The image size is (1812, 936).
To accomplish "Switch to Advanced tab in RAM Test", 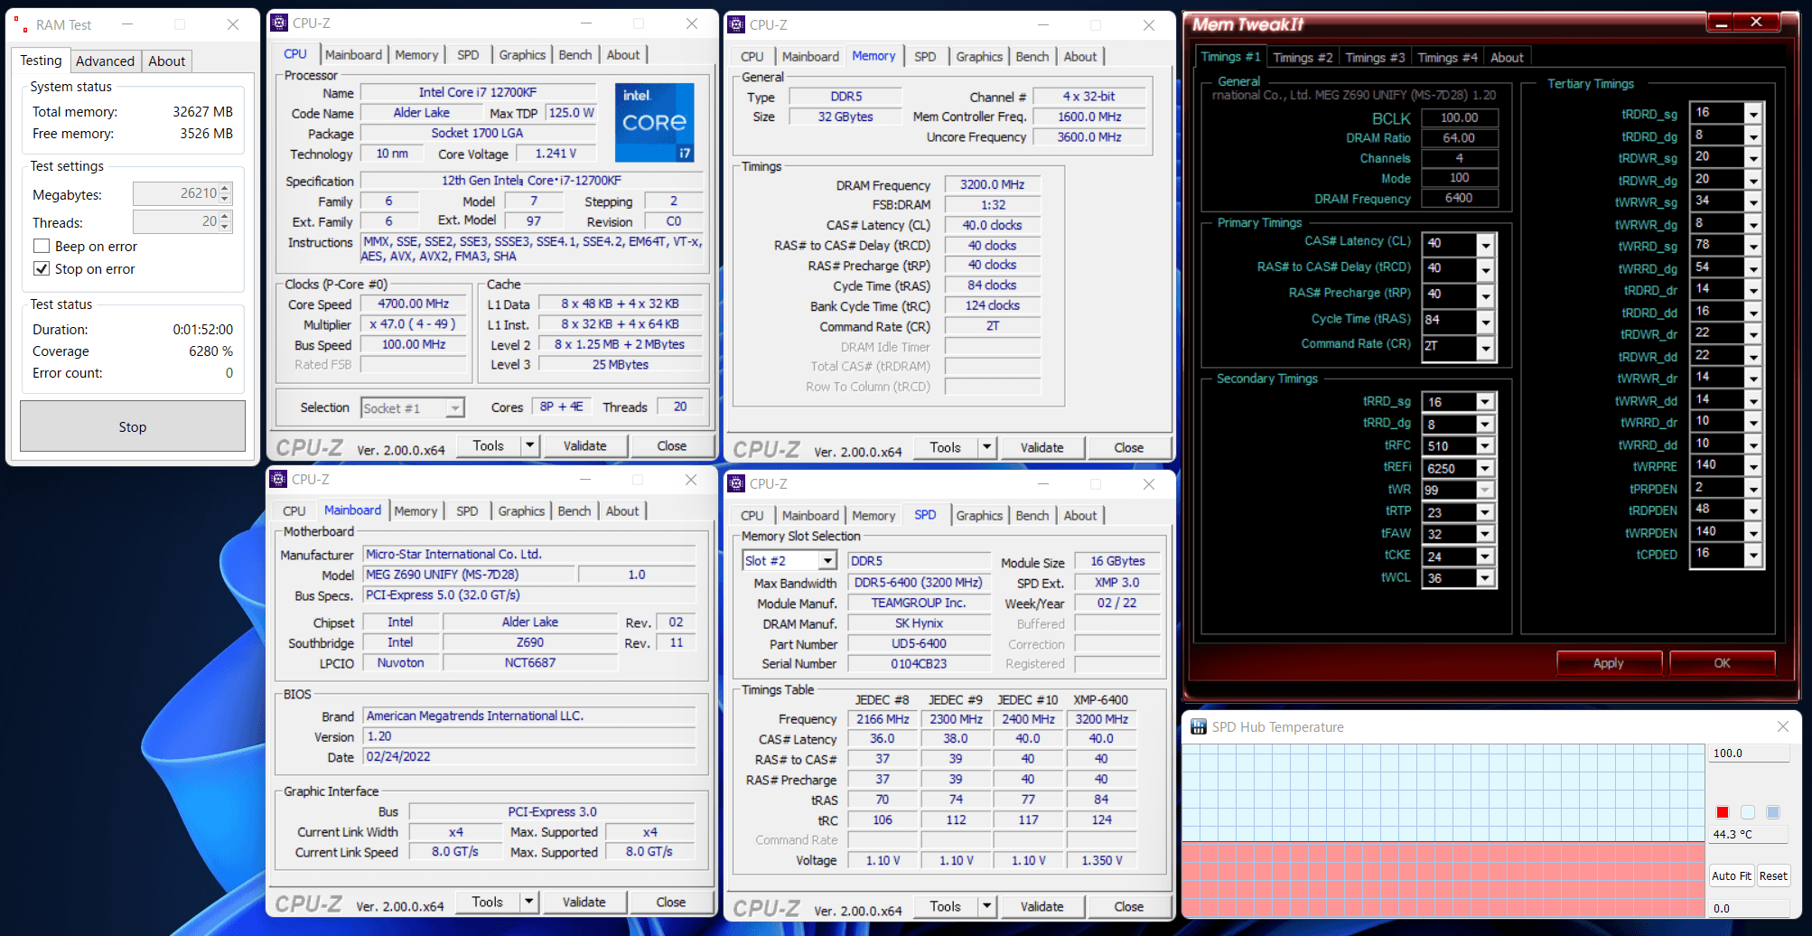I will [105, 61].
